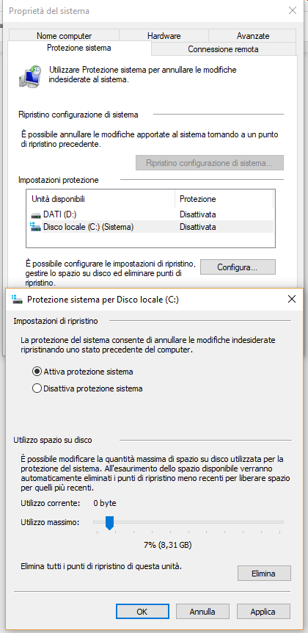Confirm with the OK button
This screenshot has height=633, width=308.
[142, 612]
